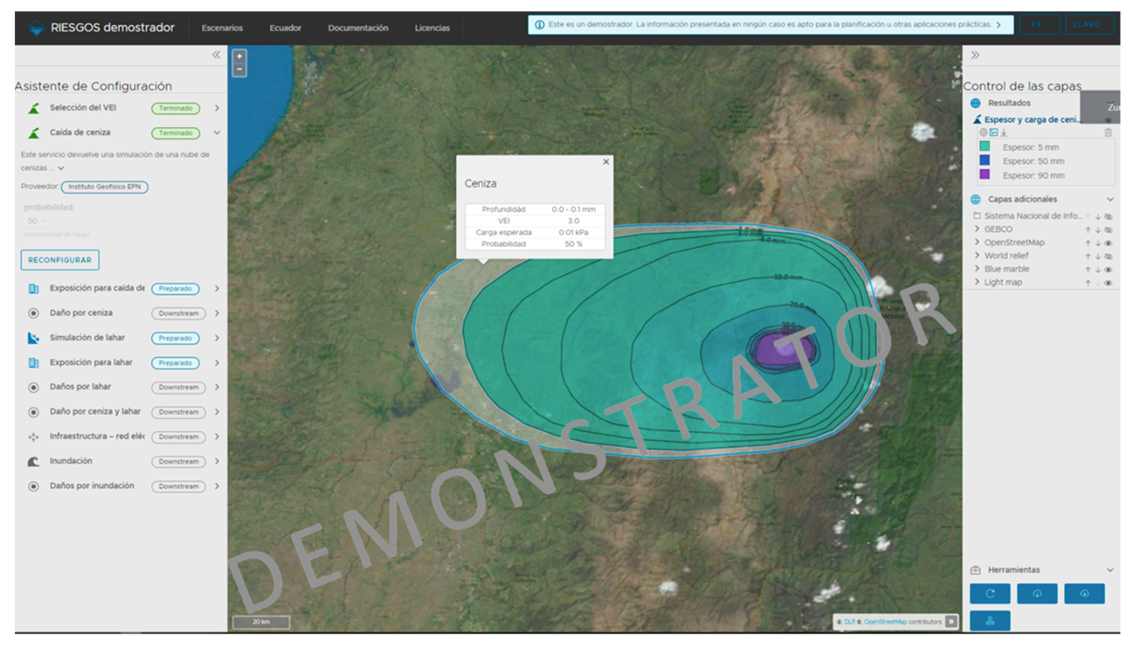1133x646 pixels.
Task: Click the purple 90 mm thickness swatch
Action: [x=985, y=175]
